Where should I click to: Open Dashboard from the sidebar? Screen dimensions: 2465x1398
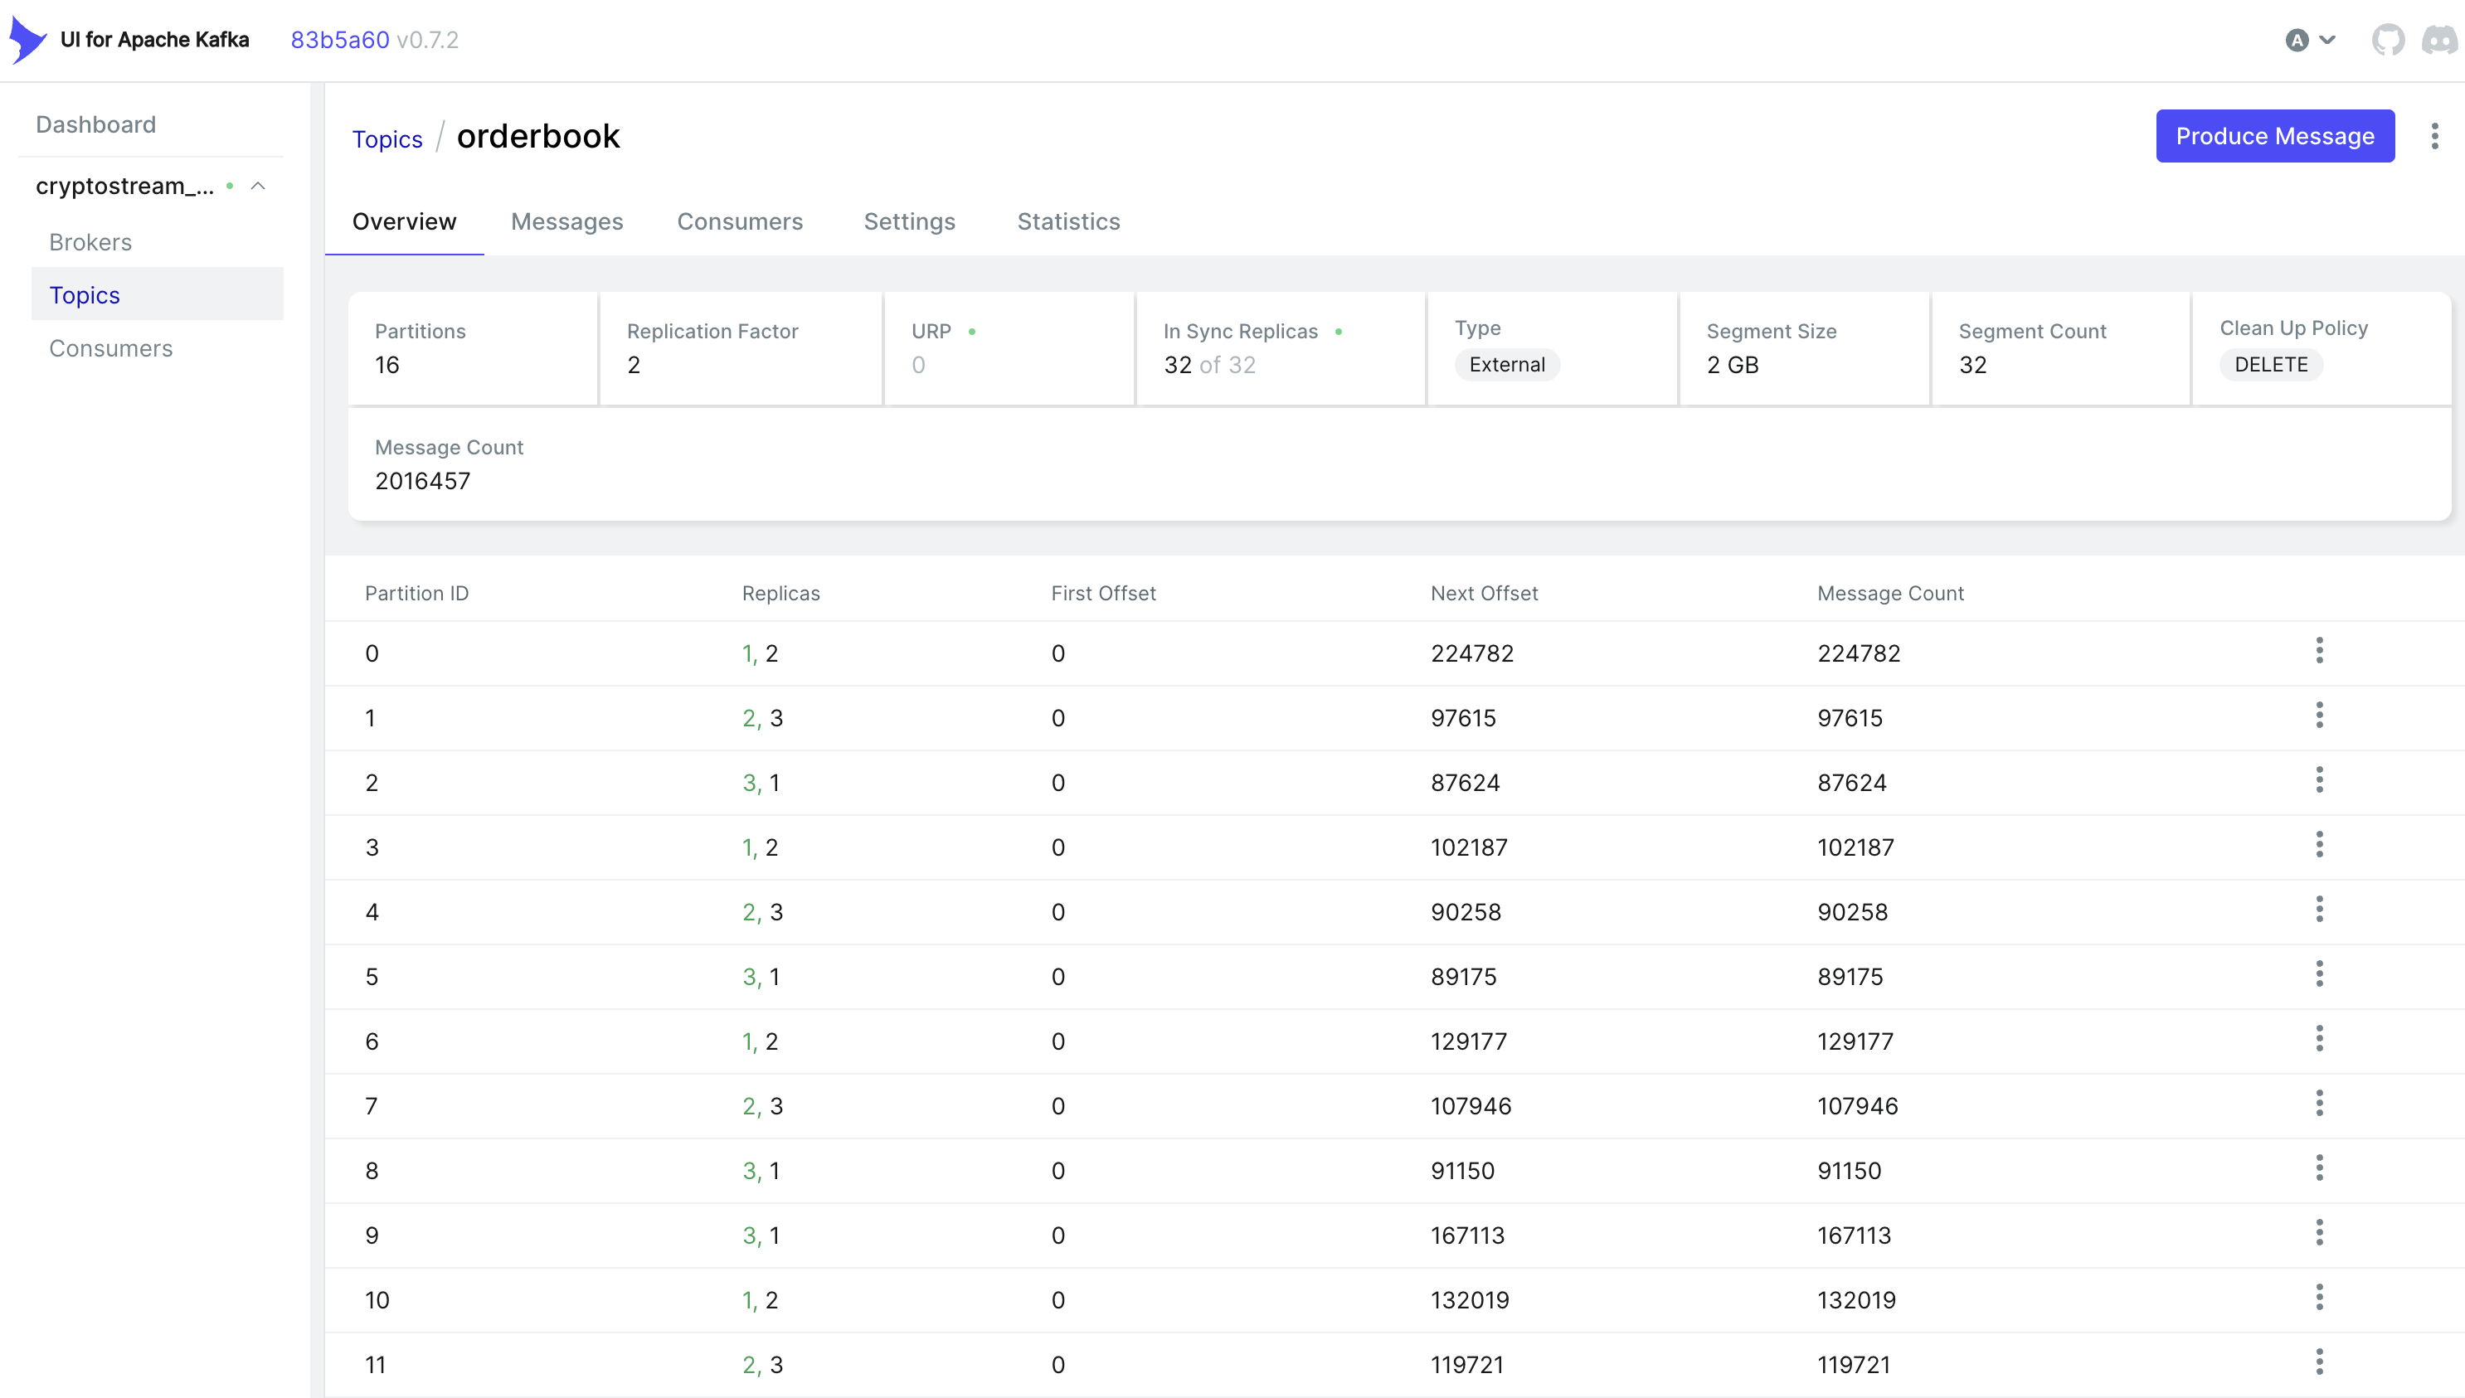click(96, 125)
